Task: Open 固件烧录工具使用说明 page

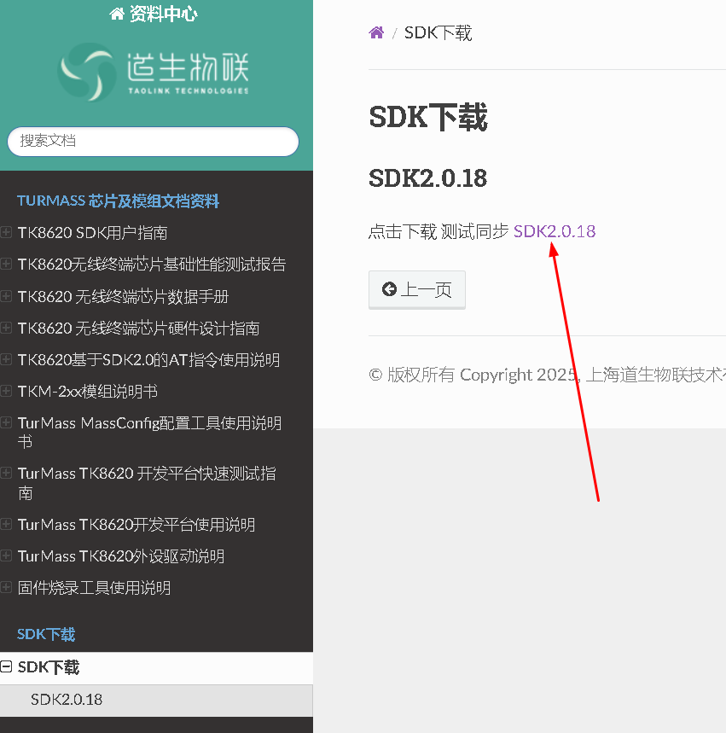Action: tap(94, 588)
